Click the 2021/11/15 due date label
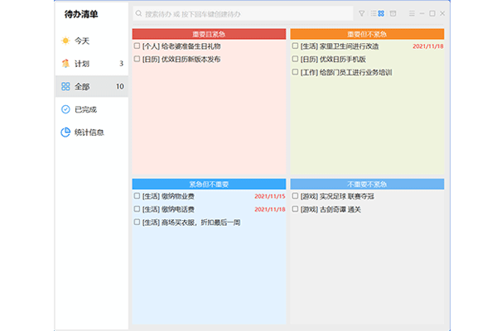The height and width of the screenshot is (331, 497). pyautogui.click(x=270, y=197)
